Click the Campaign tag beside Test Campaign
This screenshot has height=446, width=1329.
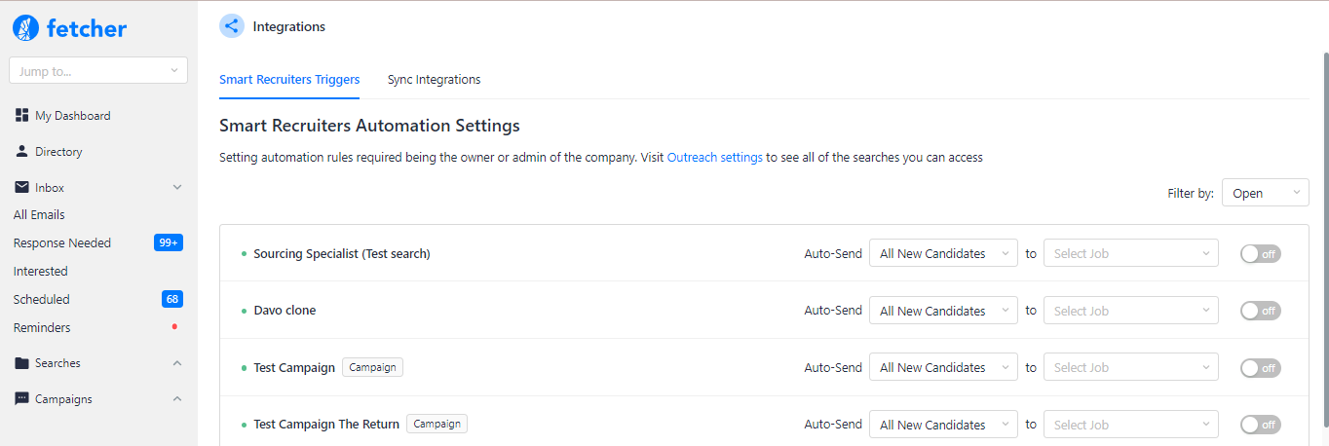pos(372,367)
